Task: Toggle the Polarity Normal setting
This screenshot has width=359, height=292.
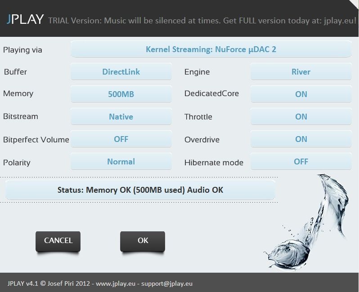Action: pyautogui.click(x=121, y=162)
